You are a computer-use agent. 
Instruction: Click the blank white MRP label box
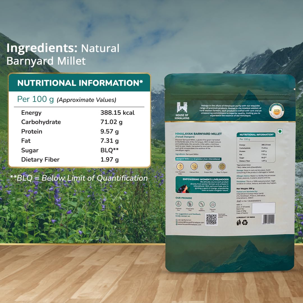tap(263, 208)
